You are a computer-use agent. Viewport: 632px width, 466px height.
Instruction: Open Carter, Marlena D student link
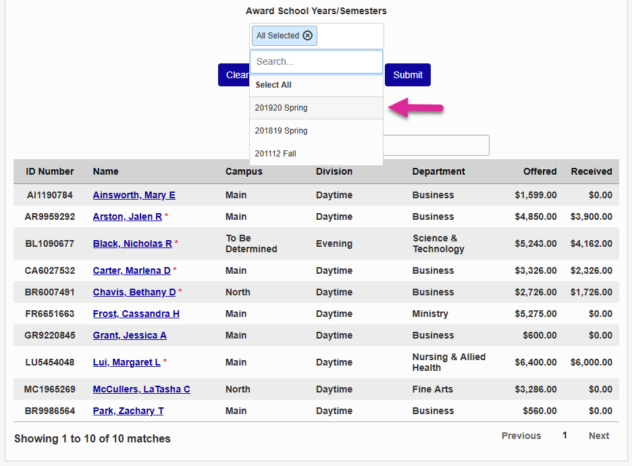coord(132,270)
